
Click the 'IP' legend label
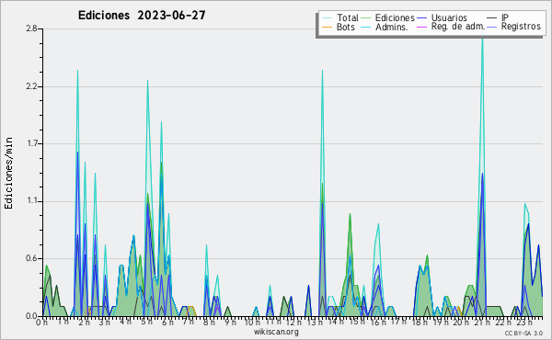click(x=505, y=17)
